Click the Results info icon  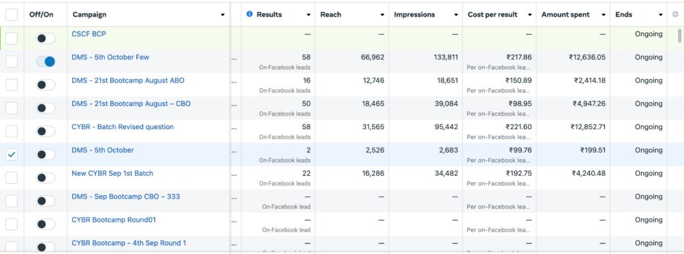coord(250,15)
